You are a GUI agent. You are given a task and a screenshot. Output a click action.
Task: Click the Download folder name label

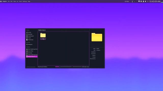coord(43,39)
